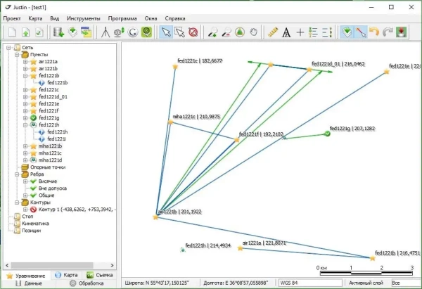422x289 pixels.
Task: Toggle the arrow pointer select tool
Action: (x=166, y=32)
